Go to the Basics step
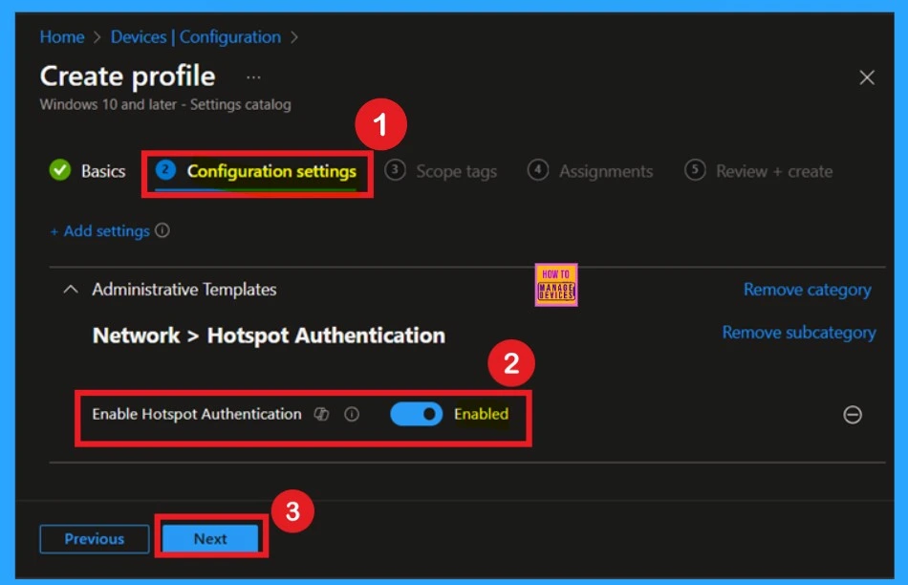The image size is (908, 585). coord(87,171)
